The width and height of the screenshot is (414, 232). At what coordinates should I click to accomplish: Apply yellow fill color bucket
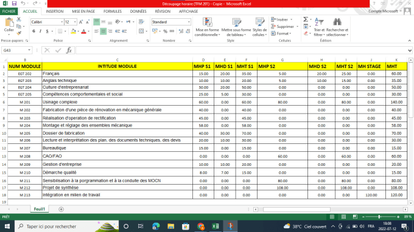click(74, 32)
